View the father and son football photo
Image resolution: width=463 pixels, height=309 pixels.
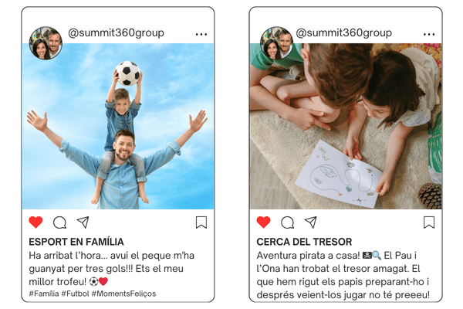118,126
